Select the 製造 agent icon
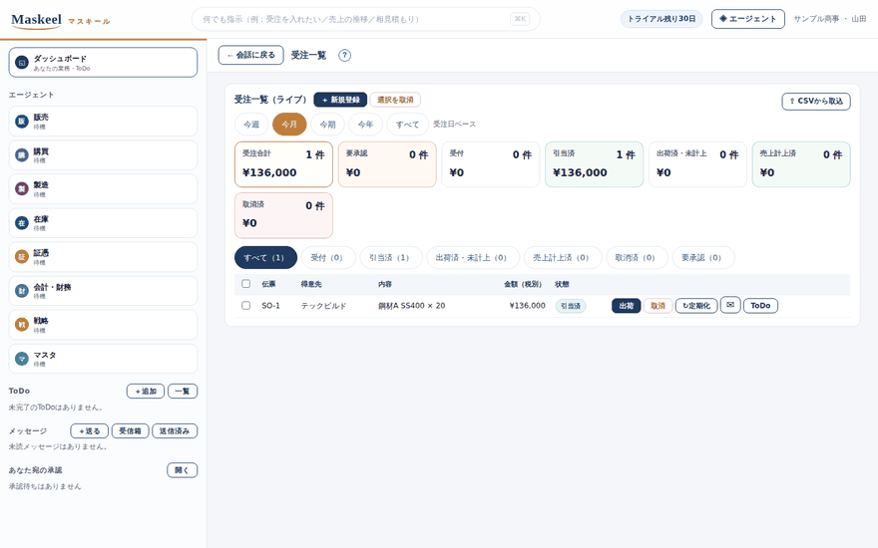 pos(21,189)
